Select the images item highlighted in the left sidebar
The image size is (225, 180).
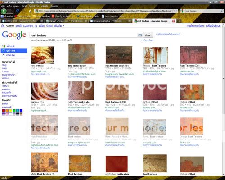coord(14,50)
